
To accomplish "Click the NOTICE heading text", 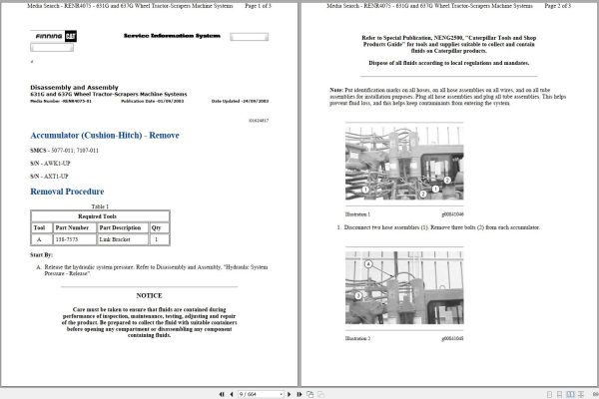I will click(149, 295).
